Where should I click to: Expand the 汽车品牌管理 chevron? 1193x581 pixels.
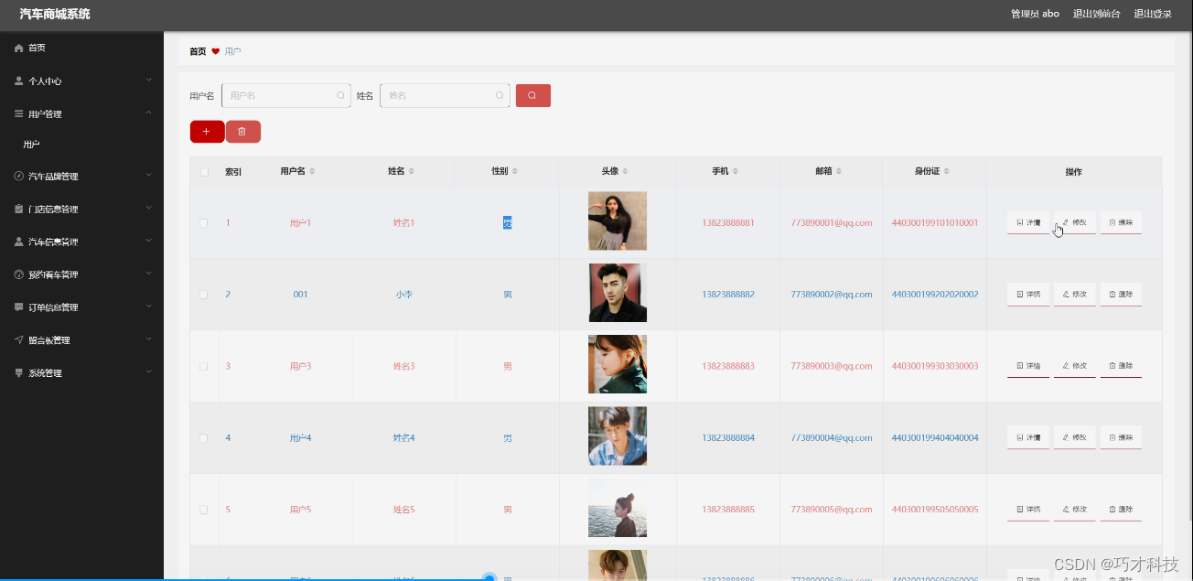point(149,176)
